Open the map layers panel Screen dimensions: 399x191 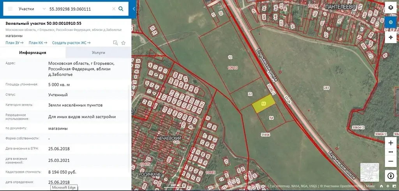[x=391, y=8]
